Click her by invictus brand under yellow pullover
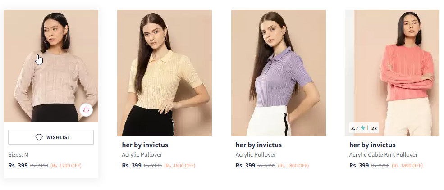The image size is (444, 190). pos(145,145)
